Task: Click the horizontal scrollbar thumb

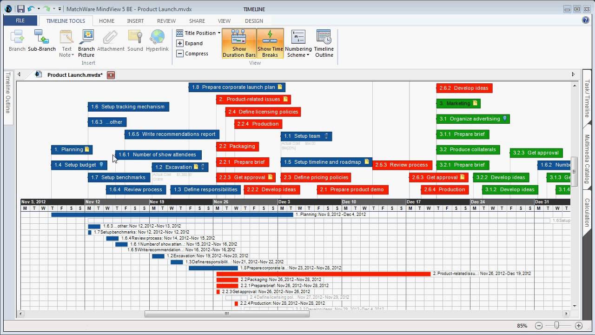Action: pos(227,314)
